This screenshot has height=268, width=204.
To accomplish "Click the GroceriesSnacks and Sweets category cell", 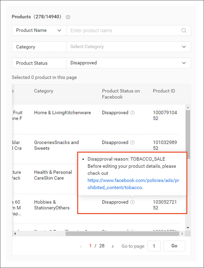I will 56,145.
